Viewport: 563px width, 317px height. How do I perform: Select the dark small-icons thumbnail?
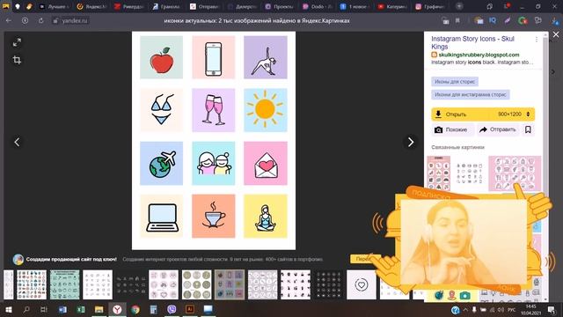pyautogui.click(x=131, y=284)
